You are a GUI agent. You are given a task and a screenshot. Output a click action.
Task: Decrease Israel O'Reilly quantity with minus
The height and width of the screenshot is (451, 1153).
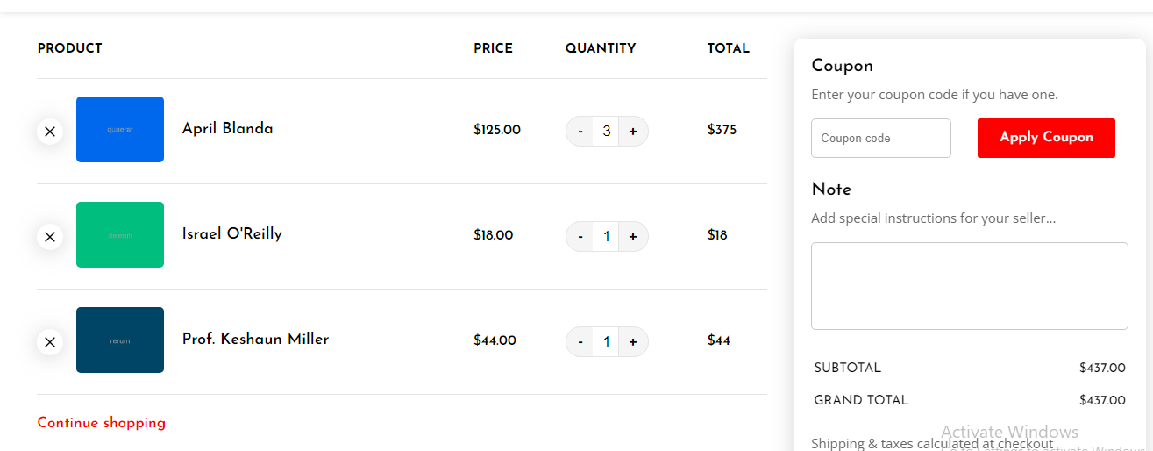(580, 237)
